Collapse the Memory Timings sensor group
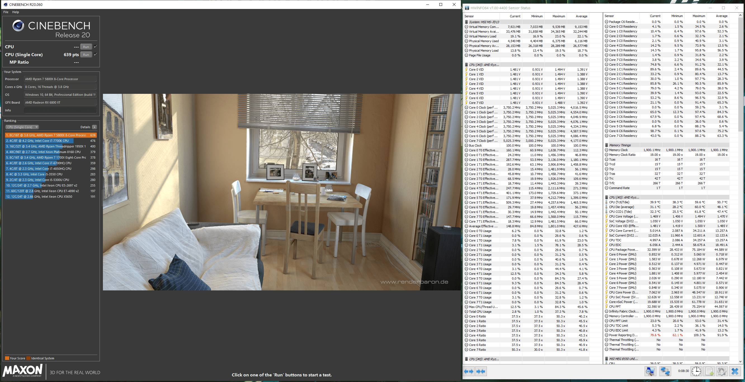745x382 pixels. coord(607,145)
